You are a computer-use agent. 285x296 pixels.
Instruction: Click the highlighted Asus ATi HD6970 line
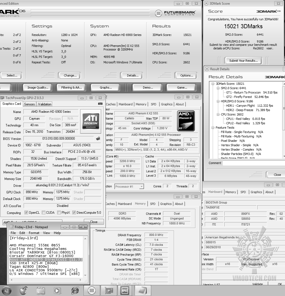coord(46,260)
